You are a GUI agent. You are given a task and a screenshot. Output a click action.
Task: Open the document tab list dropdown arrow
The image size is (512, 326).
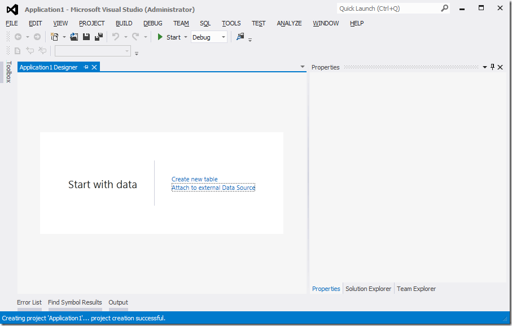[x=303, y=67]
